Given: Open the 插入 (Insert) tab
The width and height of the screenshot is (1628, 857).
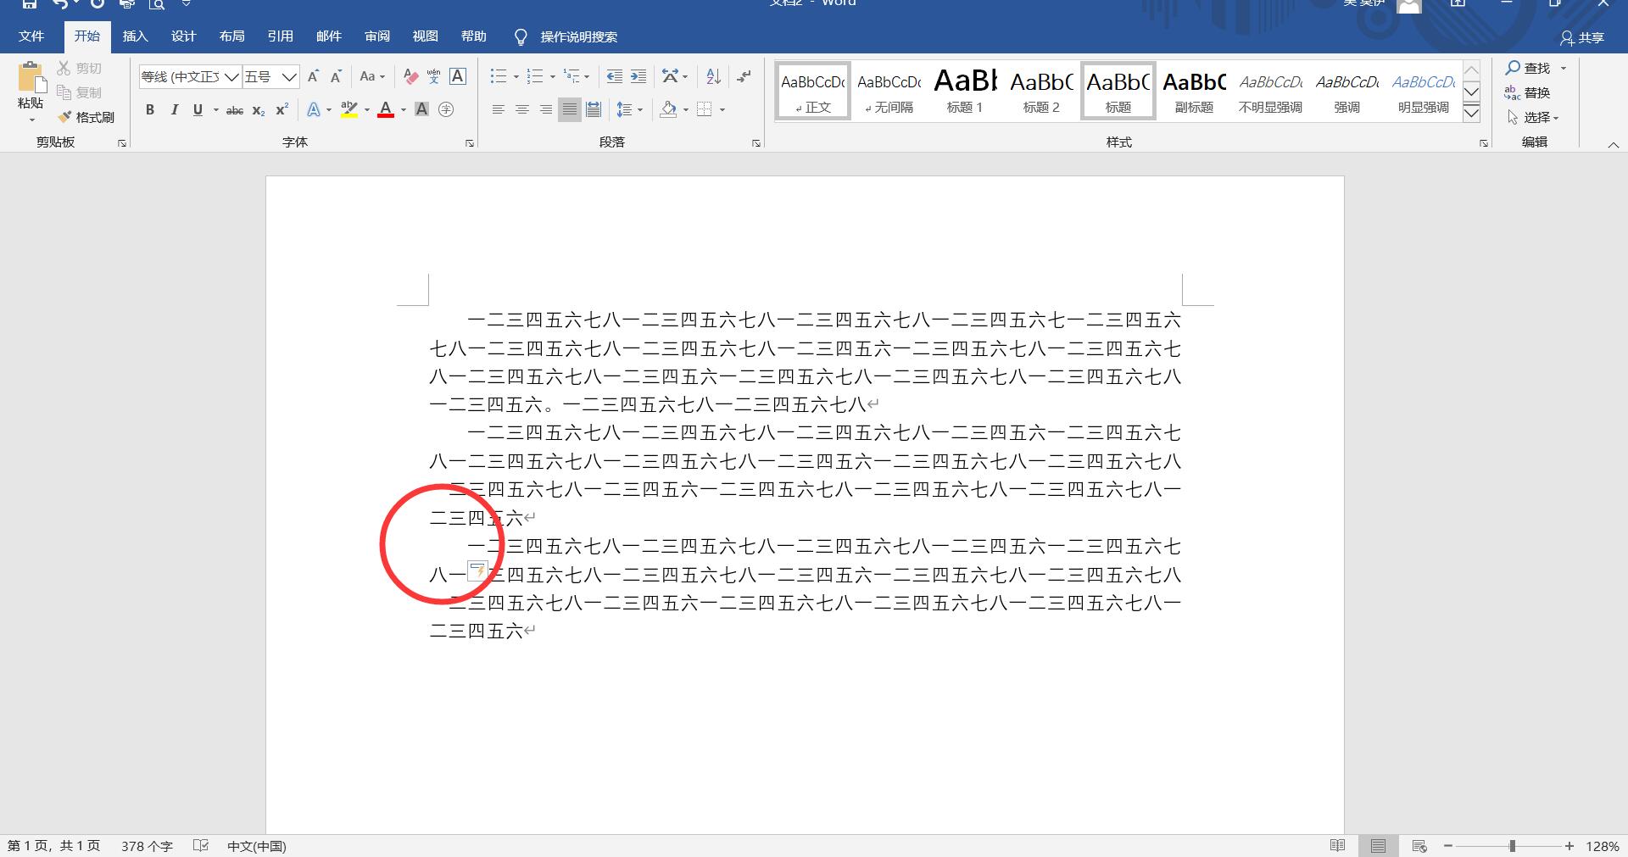Looking at the screenshot, I should coord(135,36).
